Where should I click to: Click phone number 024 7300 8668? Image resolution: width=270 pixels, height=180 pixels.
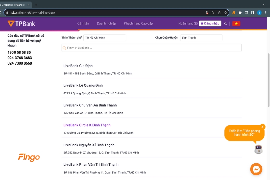[20, 63]
